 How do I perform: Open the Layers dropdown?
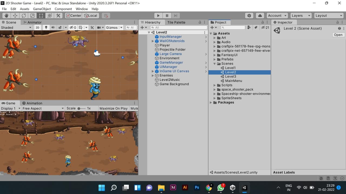pyautogui.click(x=301, y=16)
